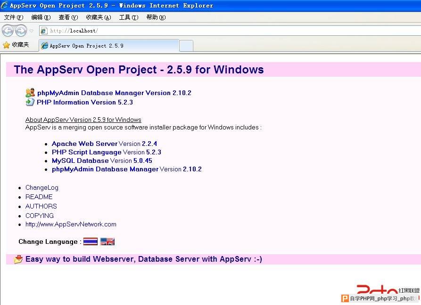421x305 pixels.
Task: Click the AppServ is a merging description text
Action: tap(143, 127)
